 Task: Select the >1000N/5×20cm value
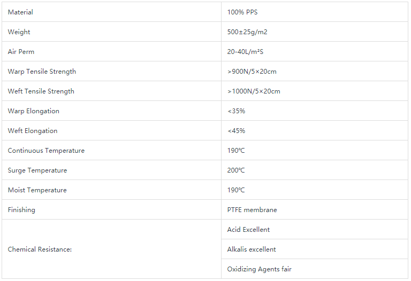(254, 91)
